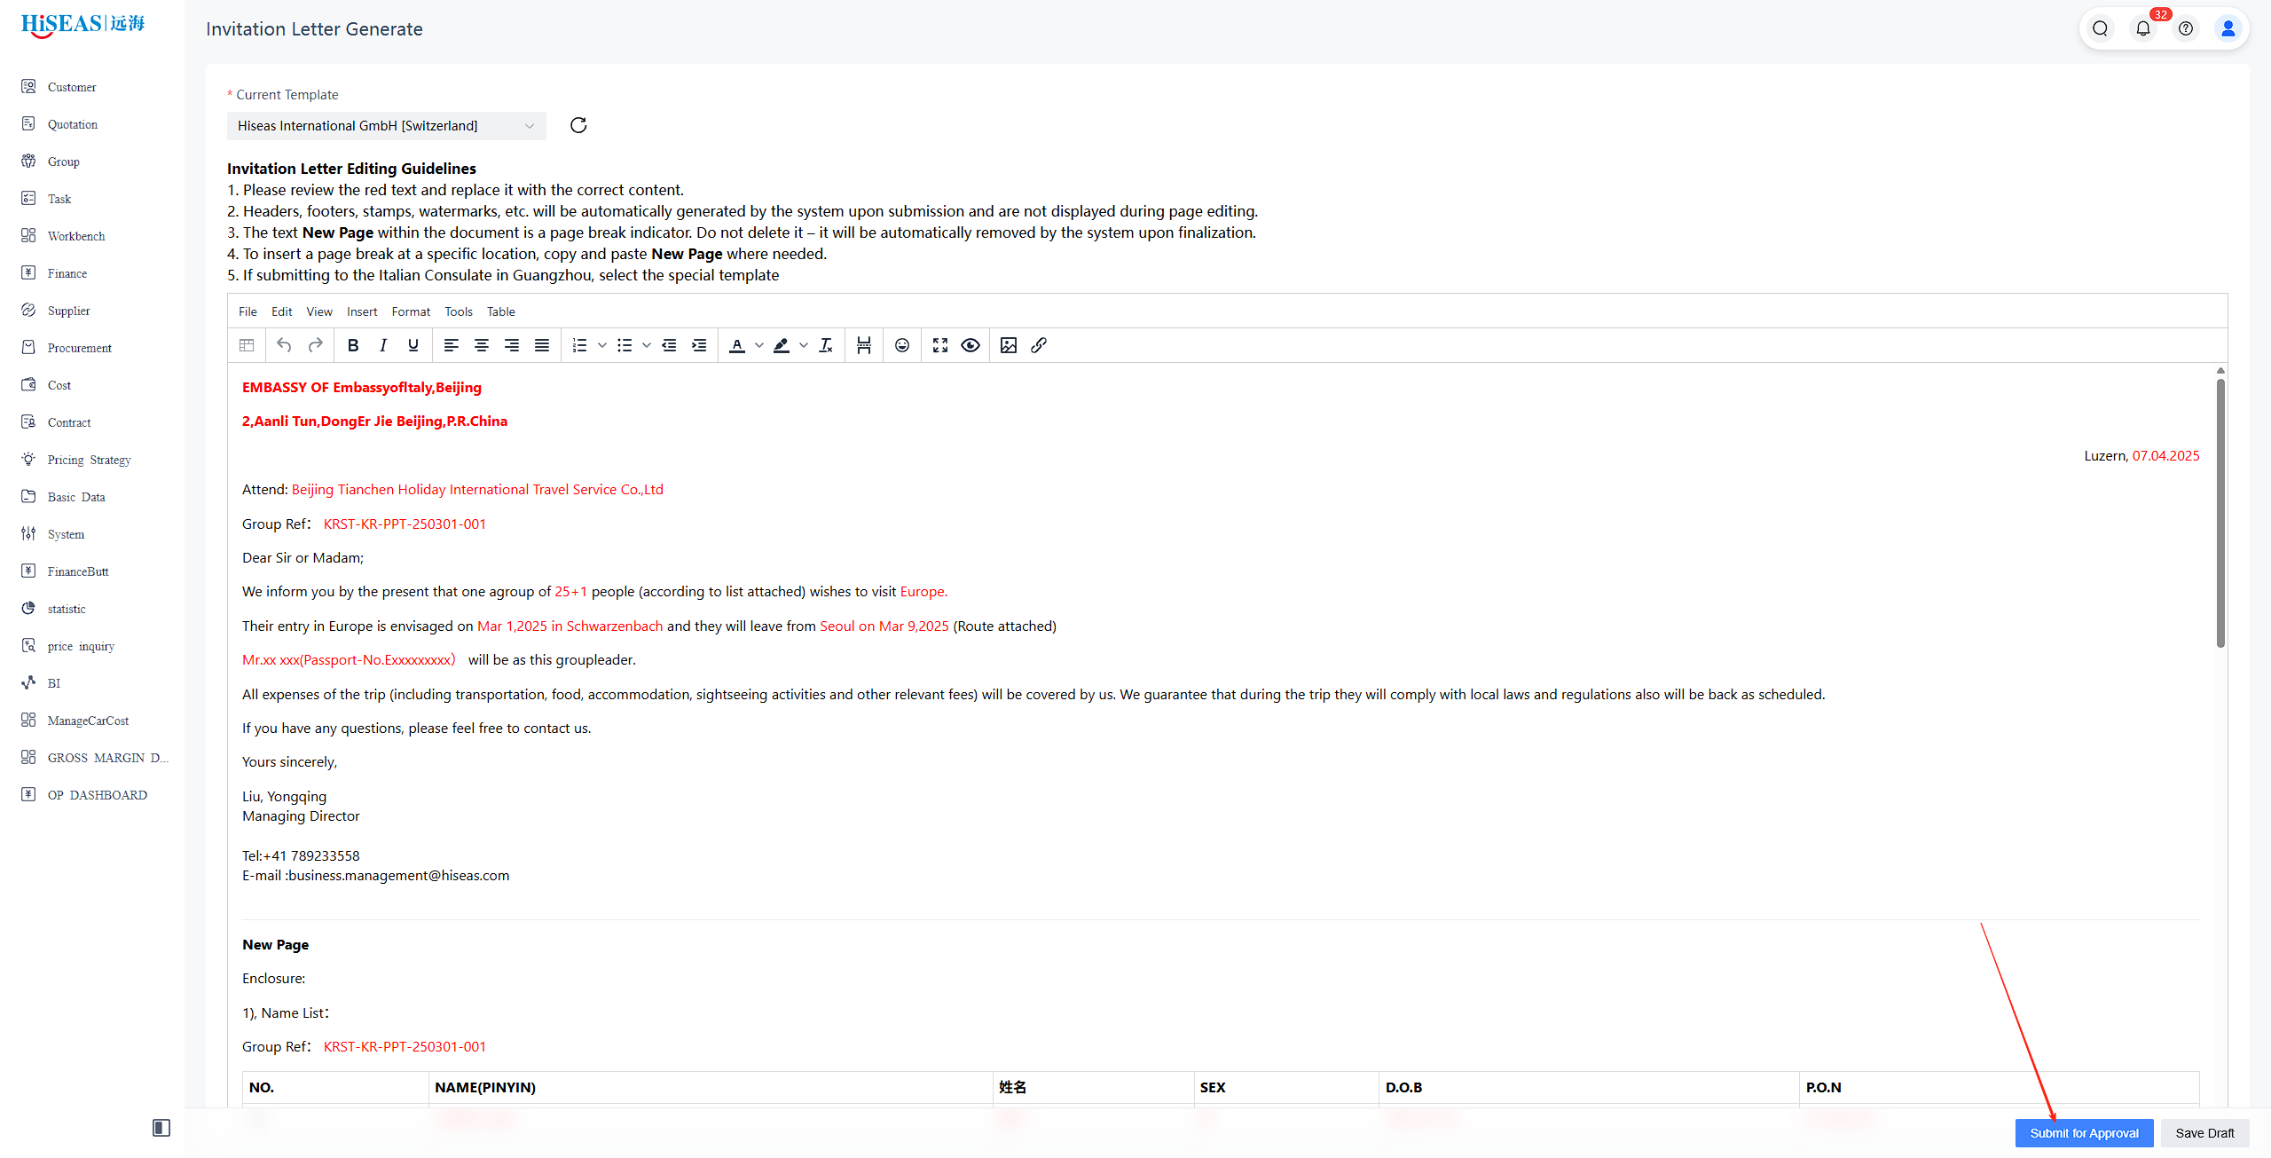
Task: Collapse the sidebar with bottom toggle icon
Action: point(161,1128)
